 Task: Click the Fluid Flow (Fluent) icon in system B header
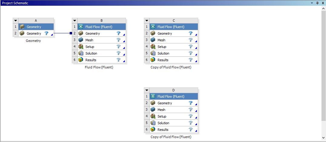(x=81, y=27)
